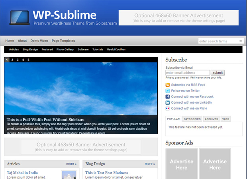Click the submit button

[218, 73]
